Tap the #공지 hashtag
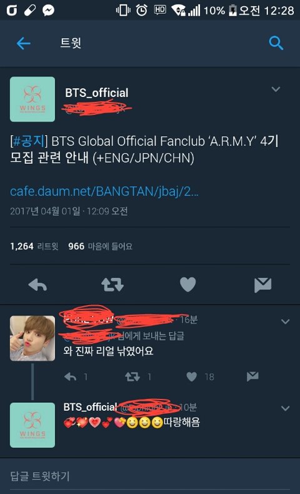The height and width of the screenshot is (494, 300). point(28,141)
